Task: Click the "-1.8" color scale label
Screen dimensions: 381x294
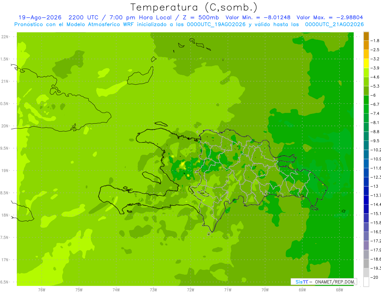Action: 375,41
